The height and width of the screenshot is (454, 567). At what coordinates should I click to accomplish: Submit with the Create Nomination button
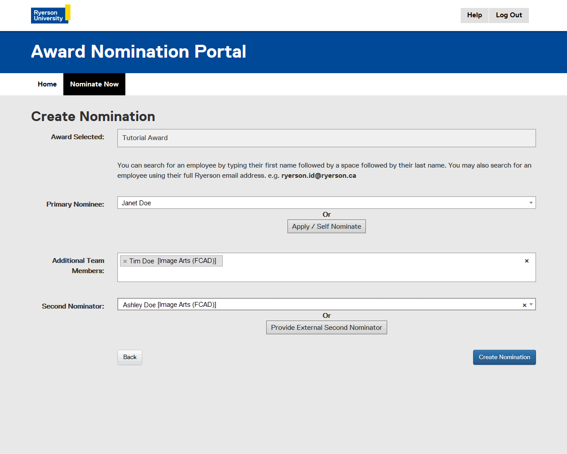(x=504, y=357)
